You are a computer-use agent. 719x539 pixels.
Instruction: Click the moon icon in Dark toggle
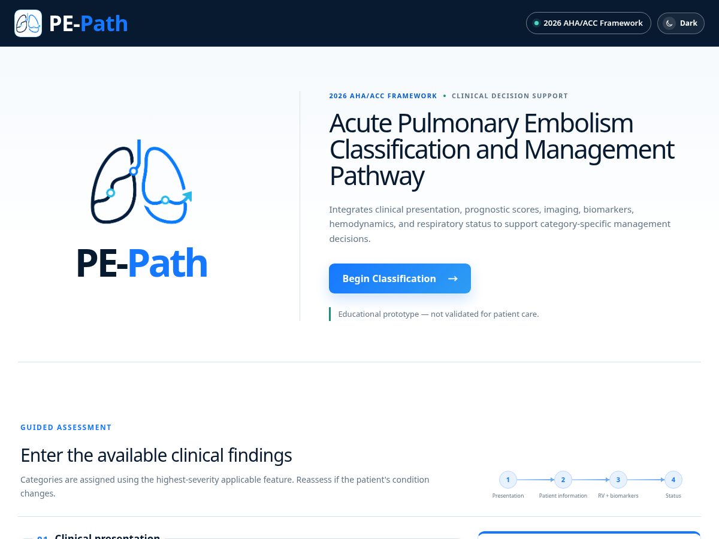pyautogui.click(x=669, y=23)
